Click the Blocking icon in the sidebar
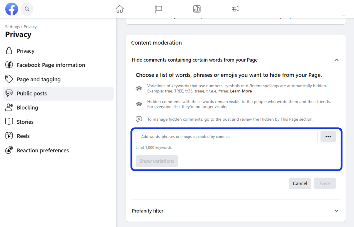The image size is (354, 227). pos(9,107)
